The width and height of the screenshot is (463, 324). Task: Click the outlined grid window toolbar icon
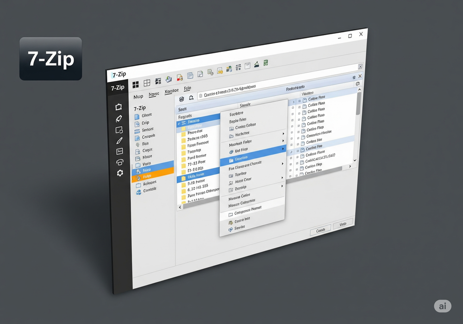147,83
